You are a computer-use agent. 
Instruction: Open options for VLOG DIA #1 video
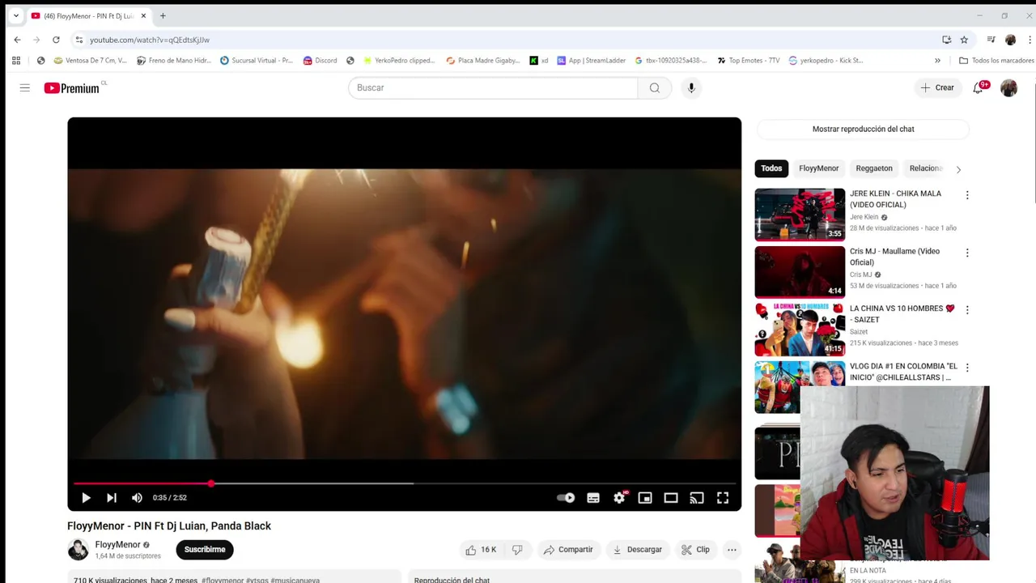966,368
